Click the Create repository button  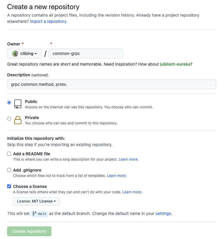pos(29,231)
